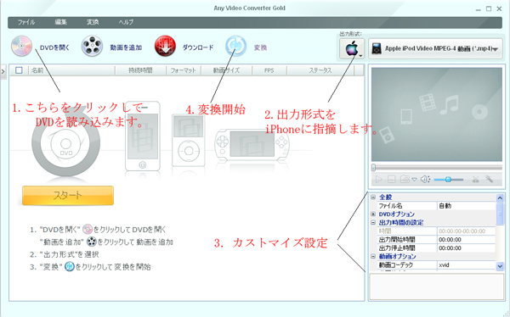The width and height of the screenshot is (510, 317).
Task: Click the preview seek bar handle
Action: tap(374, 168)
